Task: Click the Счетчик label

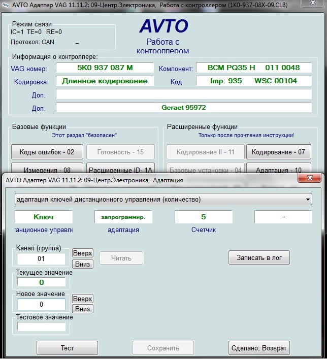Action: tap(204, 230)
